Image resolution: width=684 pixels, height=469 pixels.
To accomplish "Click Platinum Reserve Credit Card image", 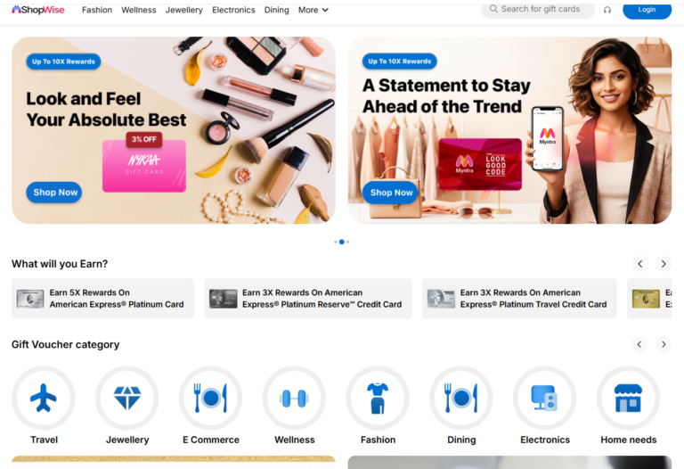I will pyautogui.click(x=223, y=299).
